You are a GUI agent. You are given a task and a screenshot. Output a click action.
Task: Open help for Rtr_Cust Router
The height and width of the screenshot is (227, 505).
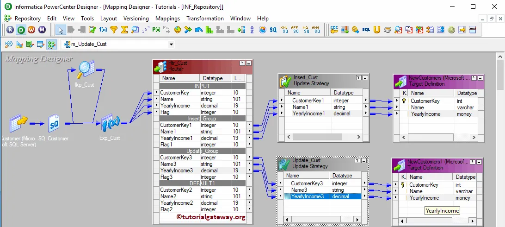pos(242,63)
